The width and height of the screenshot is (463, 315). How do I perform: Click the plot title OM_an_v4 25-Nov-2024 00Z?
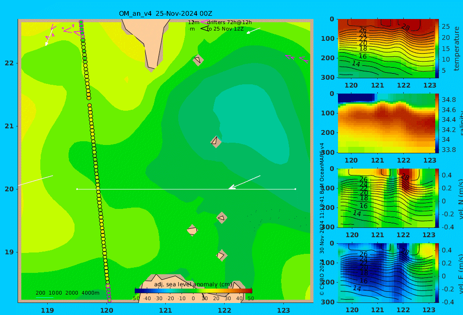point(165,13)
